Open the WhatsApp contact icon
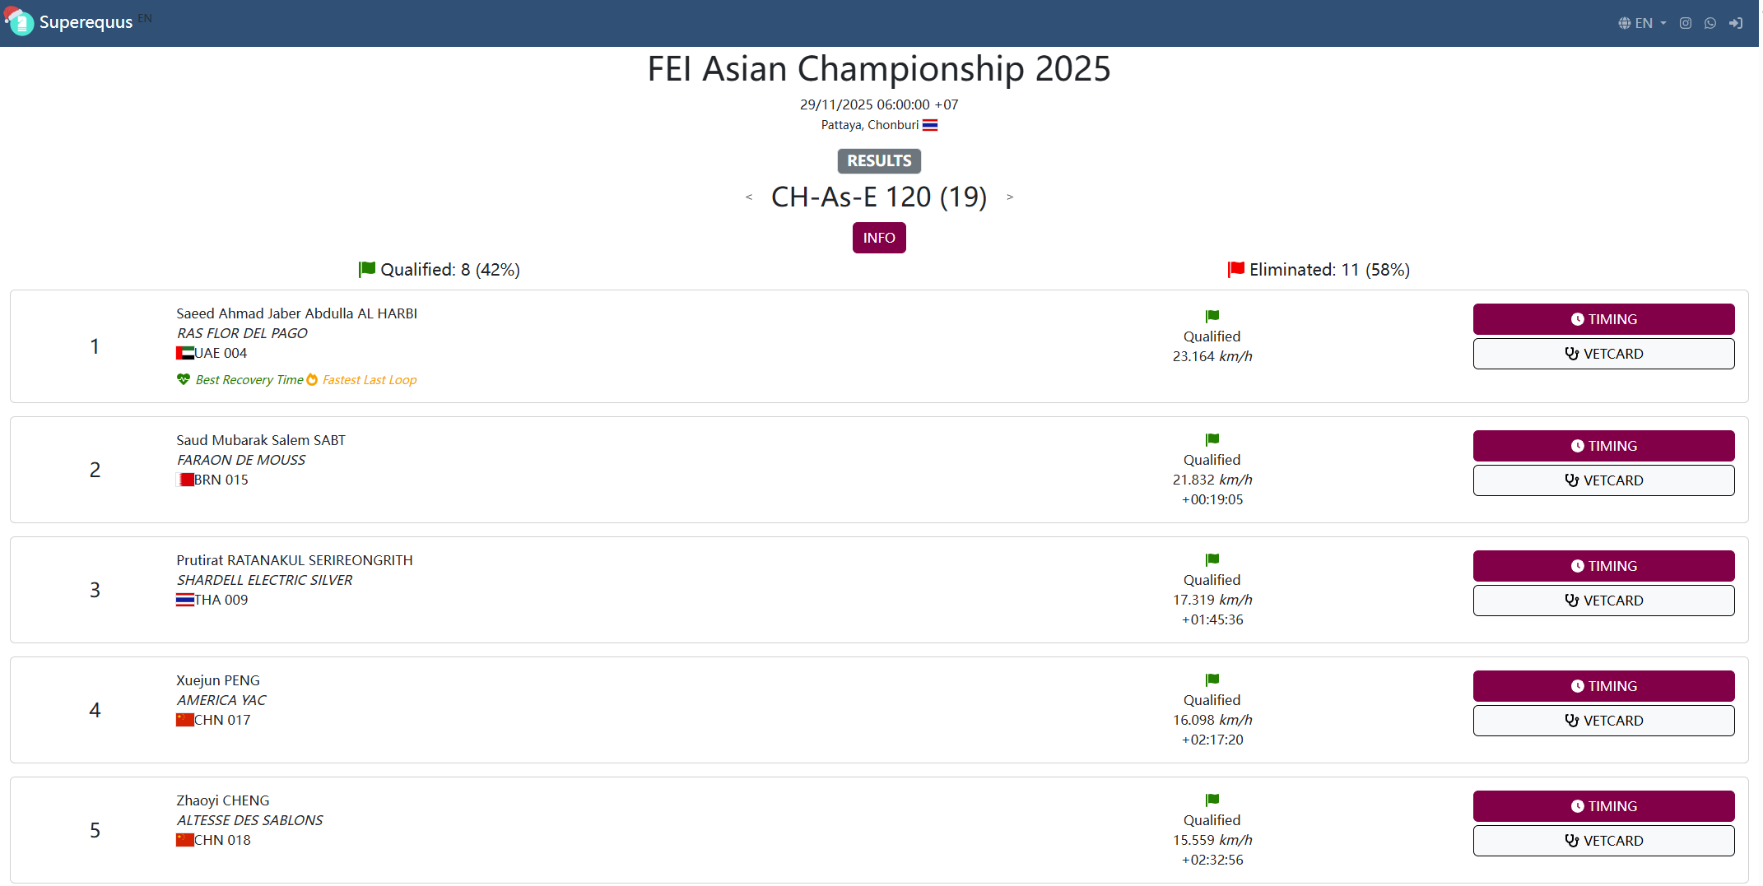The width and height of the screenshot is (1763, 886). tap(1710, 23)
